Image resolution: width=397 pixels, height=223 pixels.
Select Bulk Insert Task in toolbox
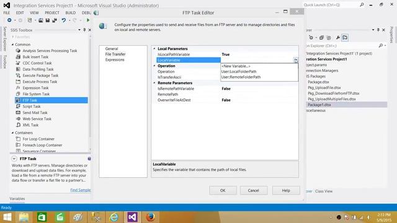coord(35,57)
